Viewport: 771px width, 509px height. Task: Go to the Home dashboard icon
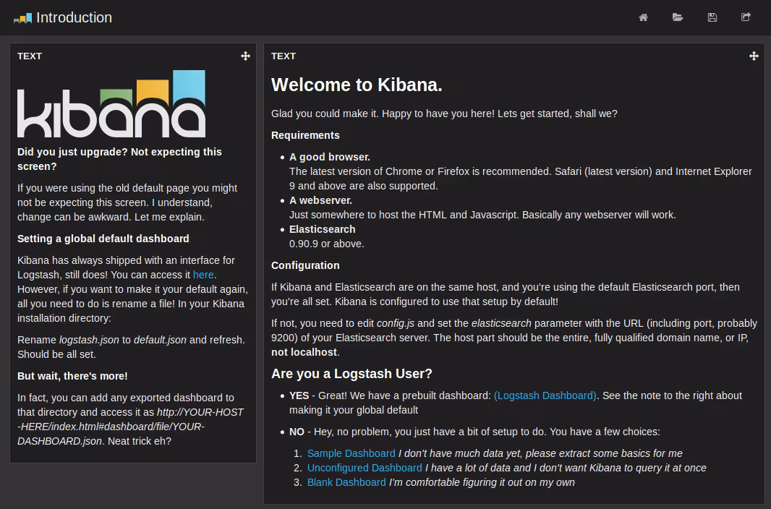click(x=643, y=17)
